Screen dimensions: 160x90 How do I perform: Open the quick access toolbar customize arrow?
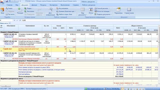point(20,1)
